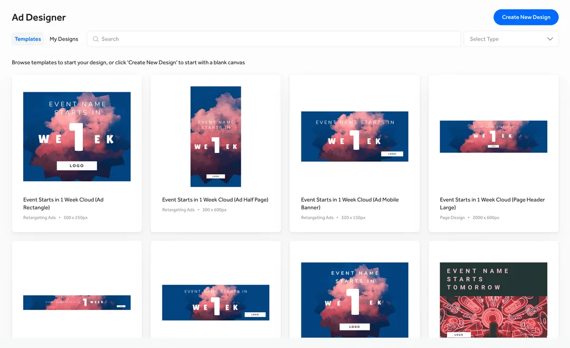The width and height of the screenshot is (570, 348).
Task: Click the title link Event Starts in 1 Week Cloud (Ad Rectangle)
Action: coord(63,204)
